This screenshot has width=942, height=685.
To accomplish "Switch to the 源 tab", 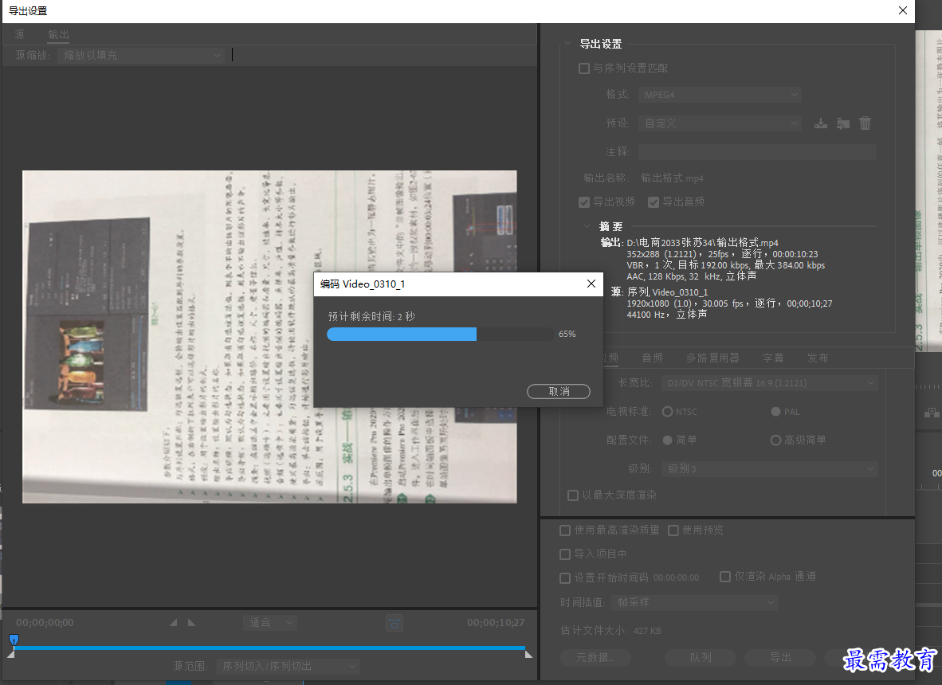I will coord(20,34).
